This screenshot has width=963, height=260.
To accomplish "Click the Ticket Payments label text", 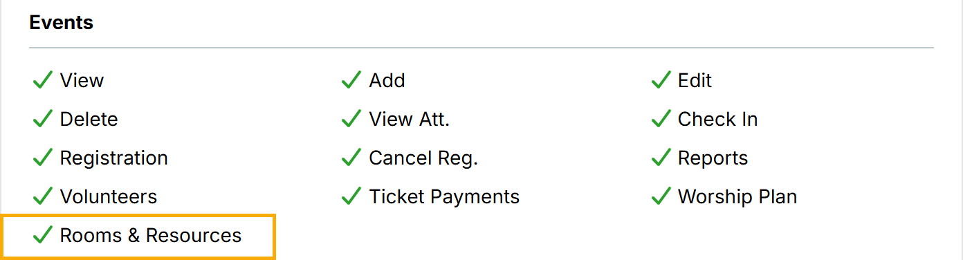I will pos(444,196).
